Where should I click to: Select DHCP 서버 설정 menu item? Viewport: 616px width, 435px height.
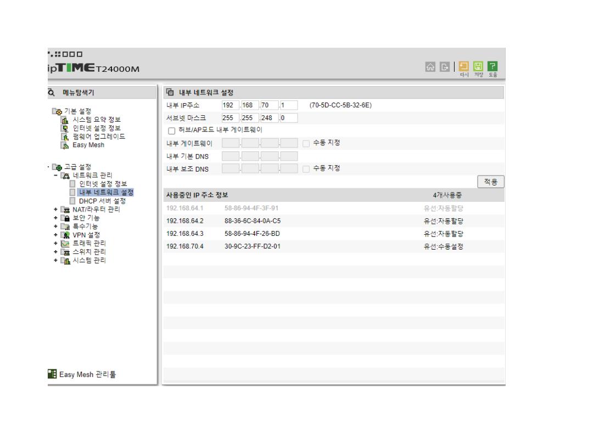102,201
